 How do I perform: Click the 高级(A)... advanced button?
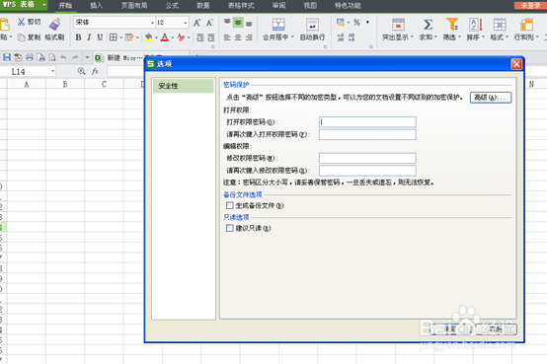(x=491, y=98)
